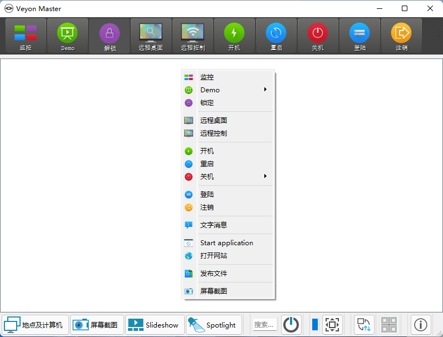Toggle the Slideshow panel button
The width and height of the screenshot is (443, 337).
[x=154, y=325]
